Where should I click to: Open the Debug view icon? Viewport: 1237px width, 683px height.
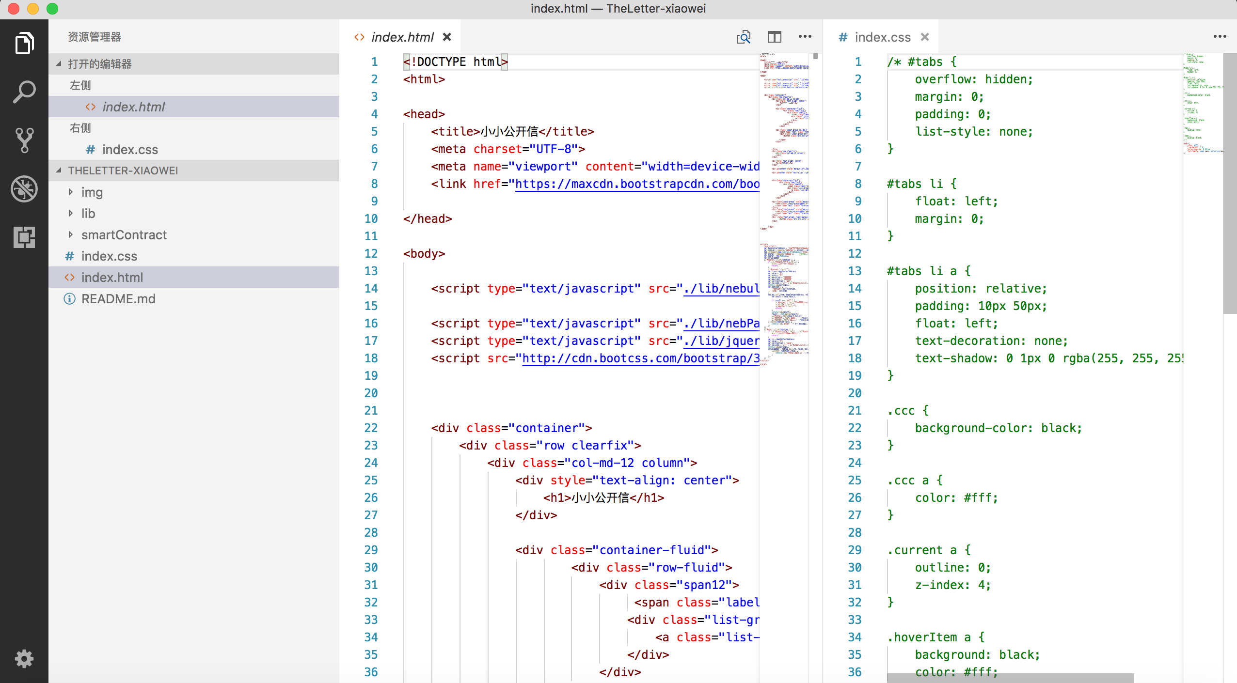(24, 189)
